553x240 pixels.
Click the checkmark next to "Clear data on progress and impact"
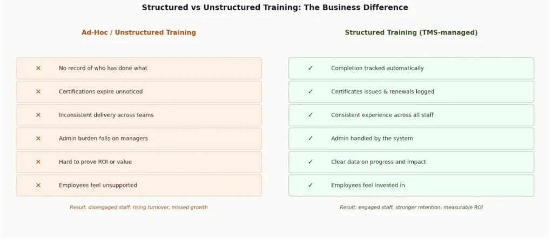[x=311, y=162]
